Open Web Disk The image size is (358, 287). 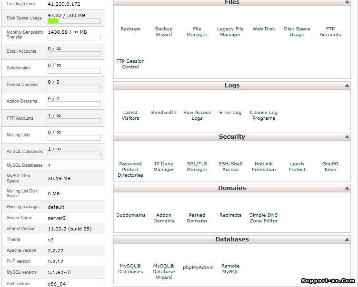(264, 29)
